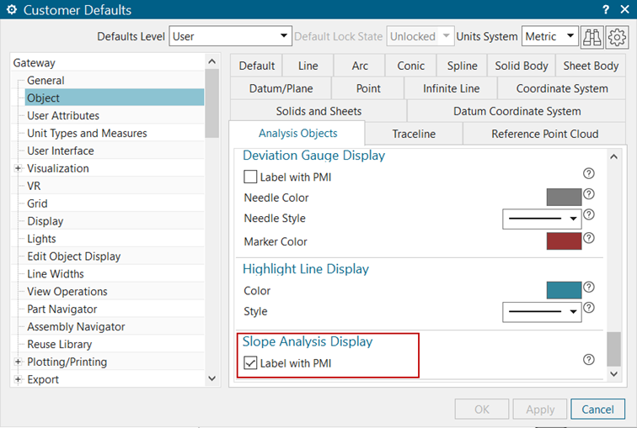
Task: Click help icon beside Highlight Line Style
Action: coord(589,309)
